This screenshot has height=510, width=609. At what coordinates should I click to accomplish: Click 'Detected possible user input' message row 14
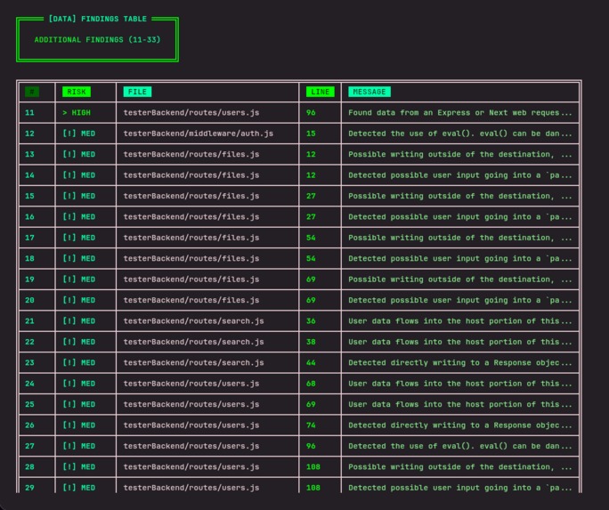tap(459, 175)
